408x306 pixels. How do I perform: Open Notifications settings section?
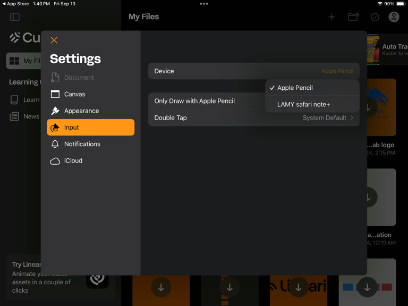pos(90,144)
